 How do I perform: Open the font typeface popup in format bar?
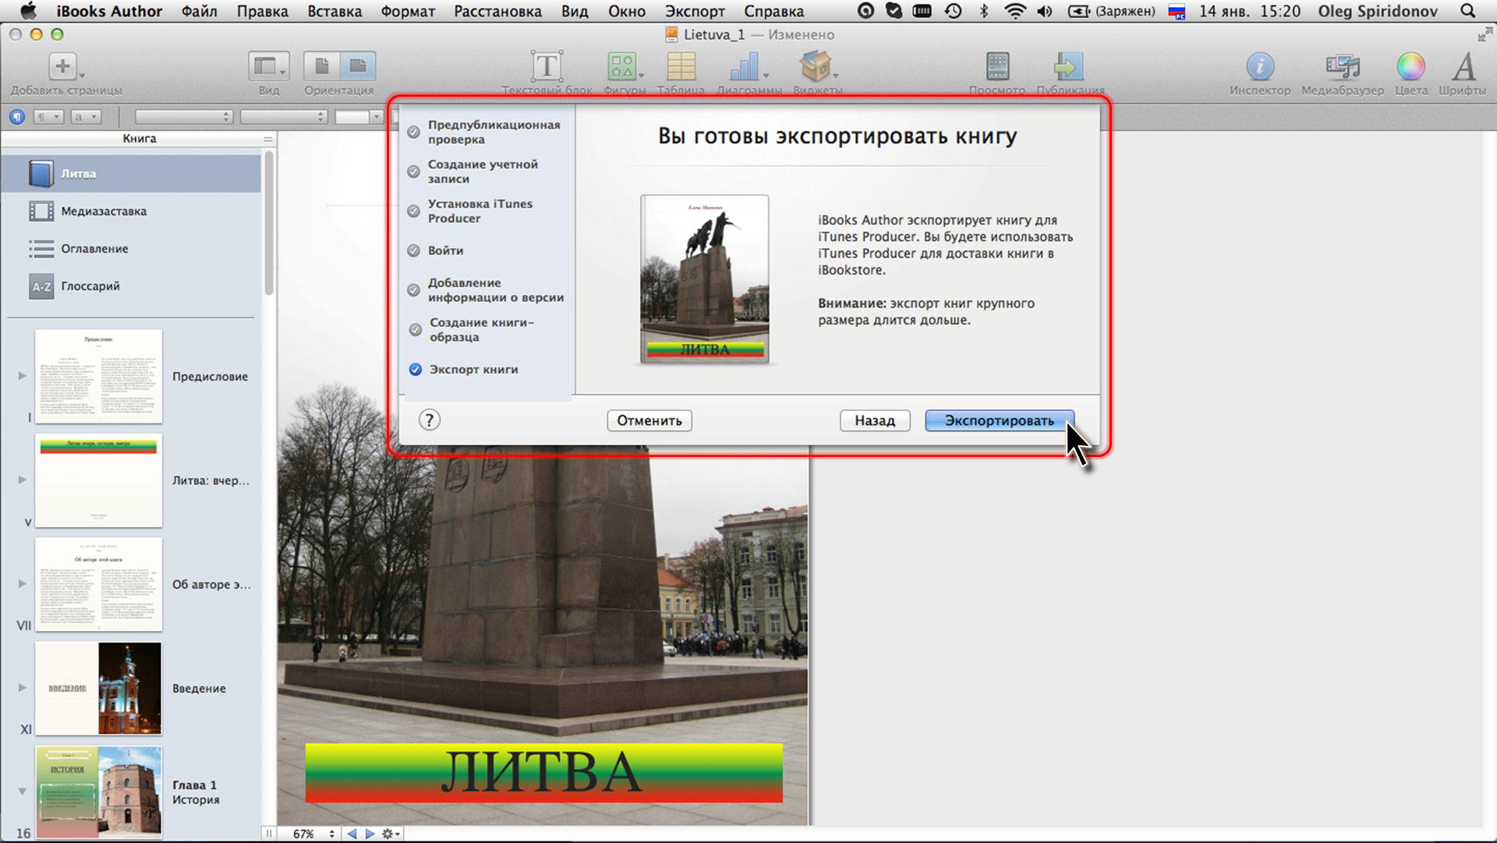coord(284,117)
